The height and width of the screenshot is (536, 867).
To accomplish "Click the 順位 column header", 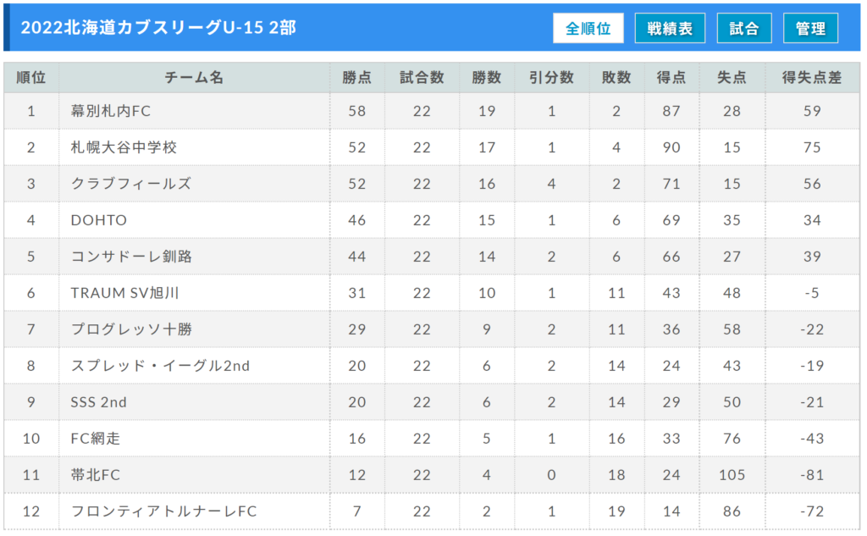I will click(x=31, y=77).
